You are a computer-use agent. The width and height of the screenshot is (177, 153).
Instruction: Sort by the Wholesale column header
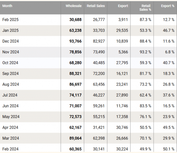[73, 6]
